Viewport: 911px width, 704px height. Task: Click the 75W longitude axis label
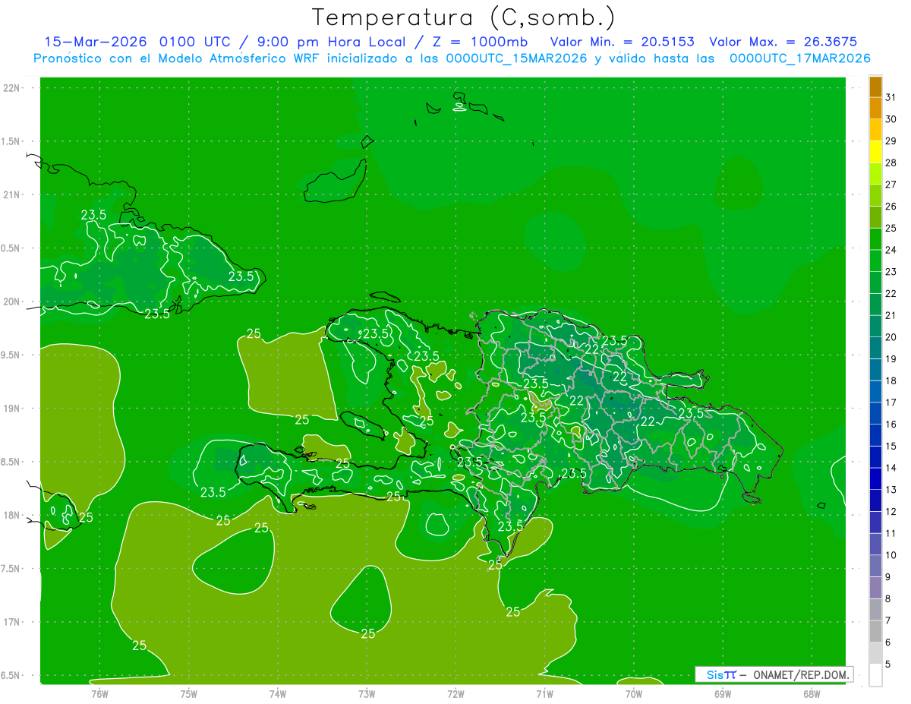[189, 693]
